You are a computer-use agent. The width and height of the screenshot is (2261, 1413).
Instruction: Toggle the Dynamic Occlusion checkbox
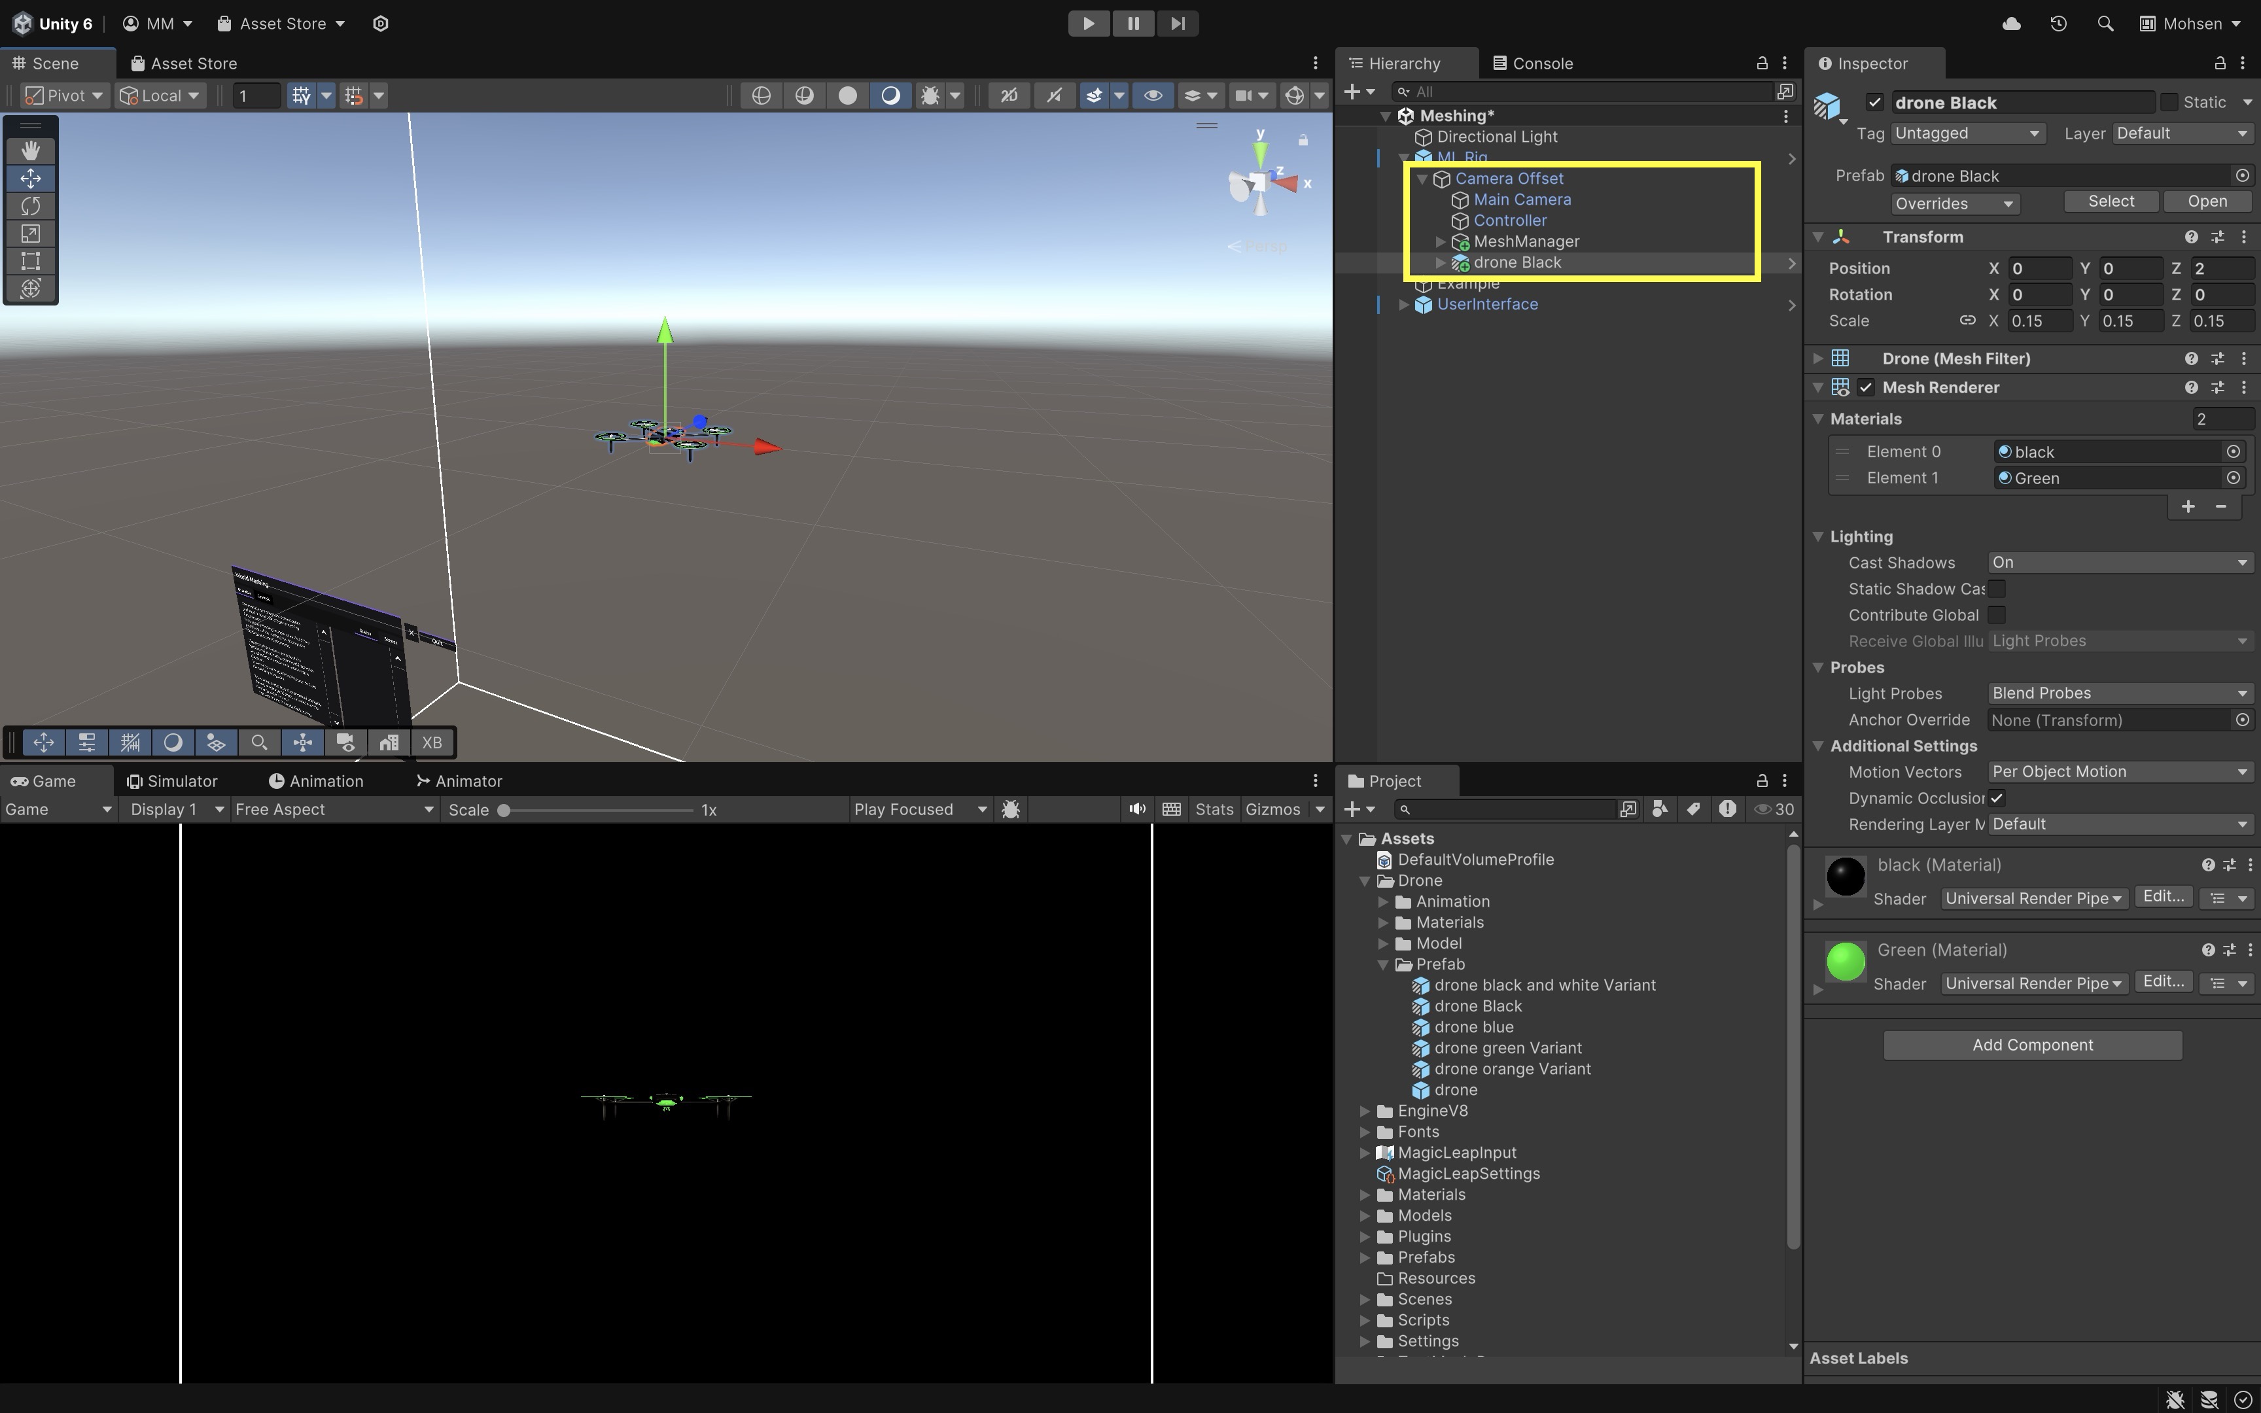coord(1997,798)
